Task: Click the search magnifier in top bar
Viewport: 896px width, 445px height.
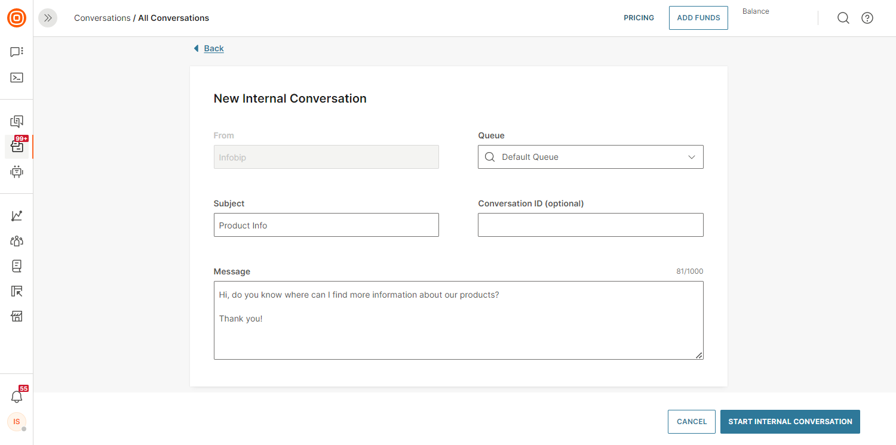Action: click(843, 18)
